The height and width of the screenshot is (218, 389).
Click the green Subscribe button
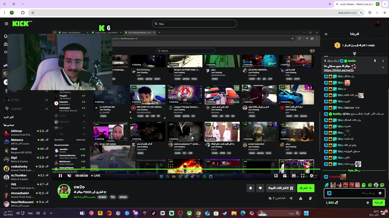[306, 188]
